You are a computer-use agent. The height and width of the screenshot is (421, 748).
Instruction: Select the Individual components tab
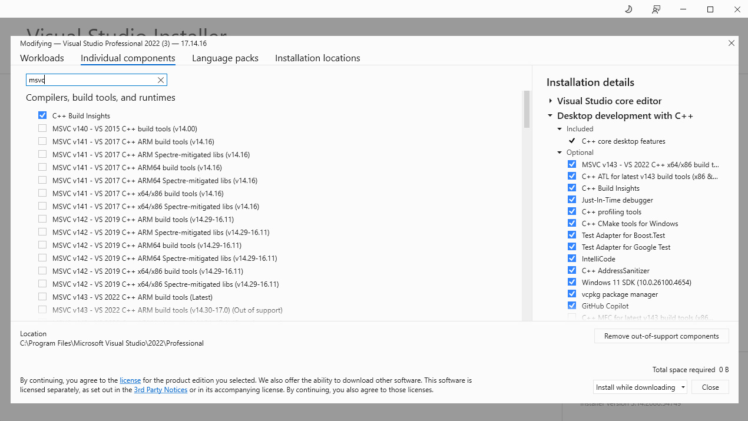click(x=128, y=58)
